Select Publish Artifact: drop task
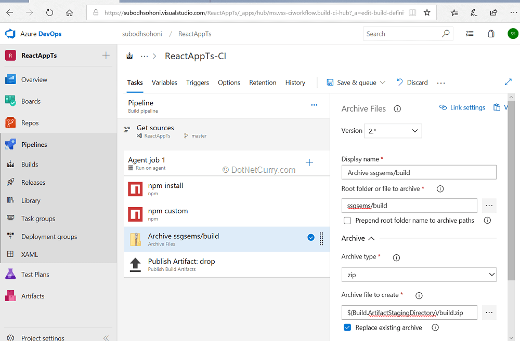Viewport: 520px width, 341px height. [227, 265]
